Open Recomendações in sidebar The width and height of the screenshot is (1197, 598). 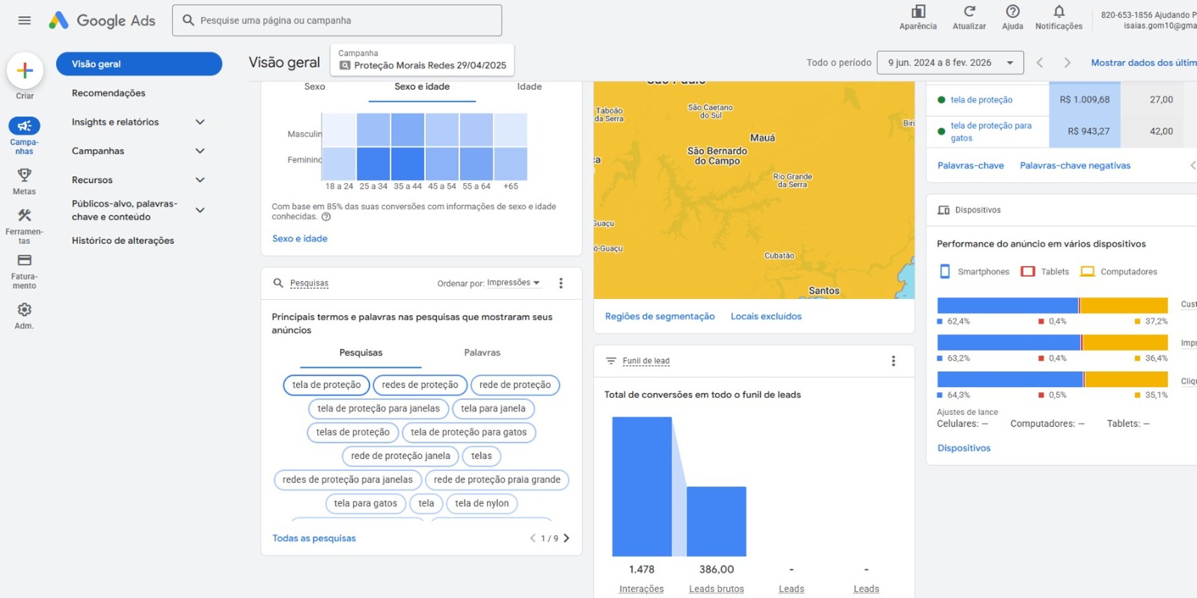point(108,93)
